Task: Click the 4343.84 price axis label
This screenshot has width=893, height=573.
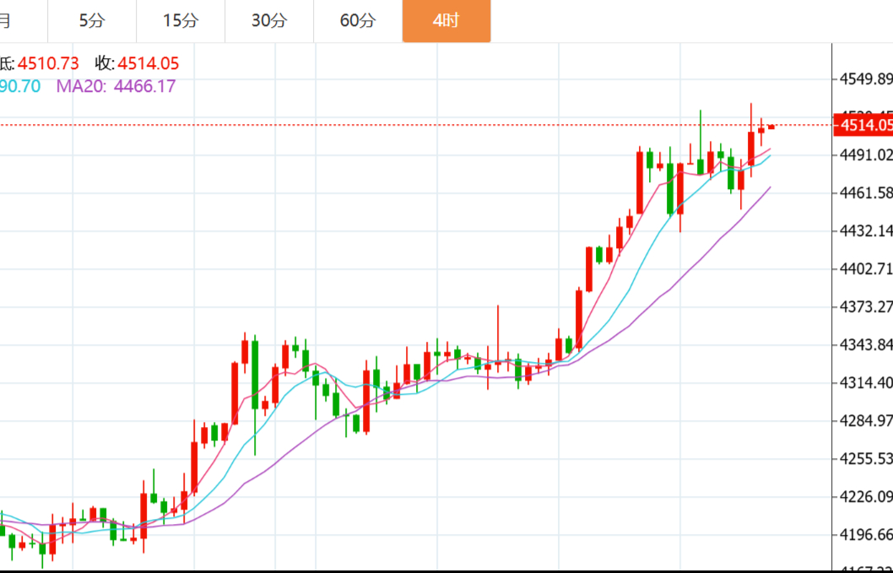Action: pos(865,345)
